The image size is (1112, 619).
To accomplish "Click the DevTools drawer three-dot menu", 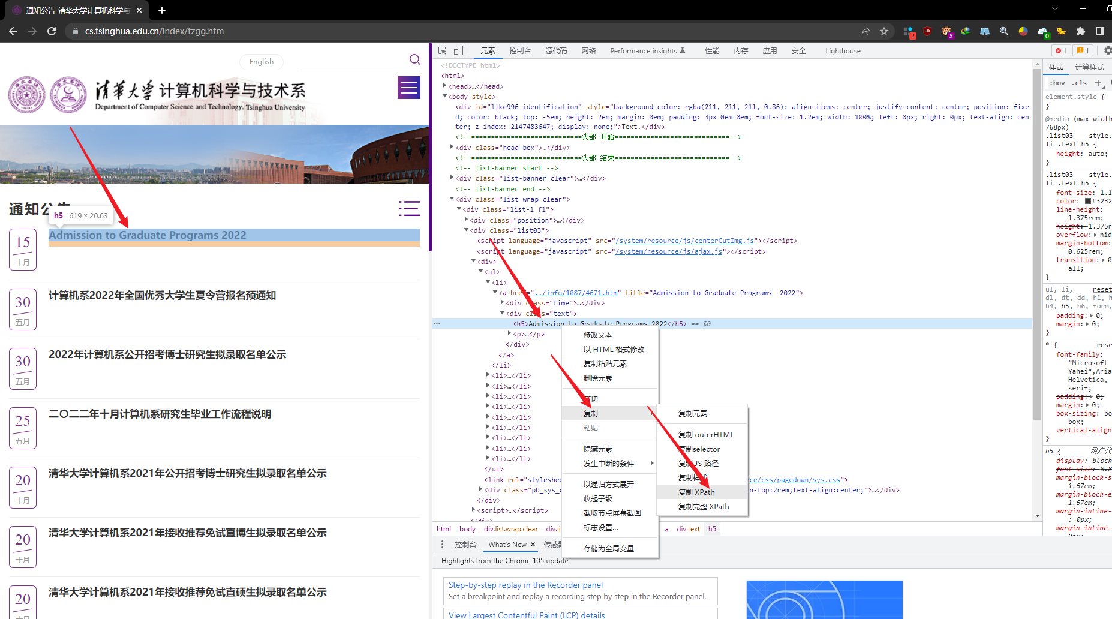I will [443, 545].
